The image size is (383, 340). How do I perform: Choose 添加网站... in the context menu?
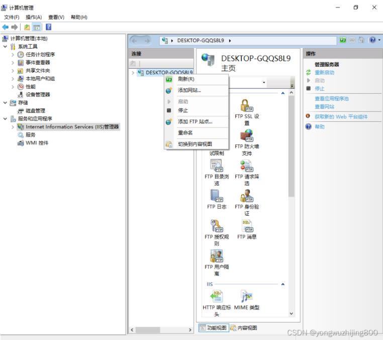(197, 90)
